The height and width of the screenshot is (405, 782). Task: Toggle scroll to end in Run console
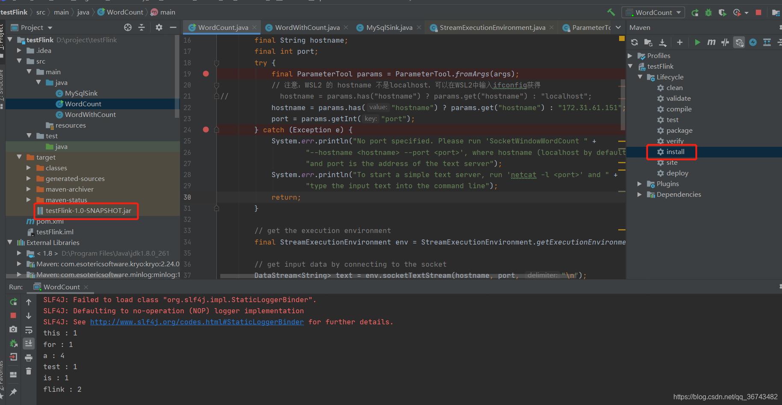[29, 344]
